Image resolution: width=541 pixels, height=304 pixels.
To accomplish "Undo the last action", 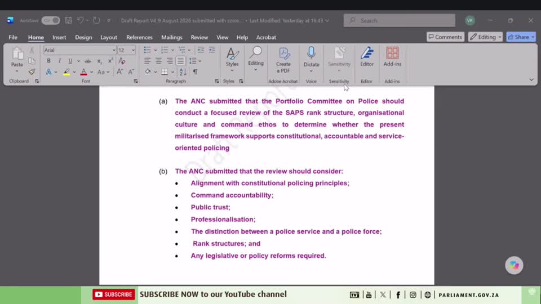I will 80,20.
